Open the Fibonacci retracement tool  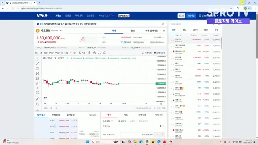(x=37, y=68)
